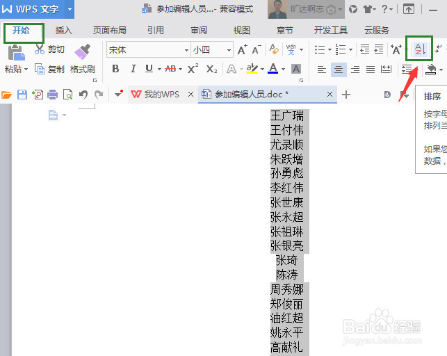The width and height of the screenshot is (447, 356).
Task: Open highlight color dropdown arrow
Action: point(262,69)
